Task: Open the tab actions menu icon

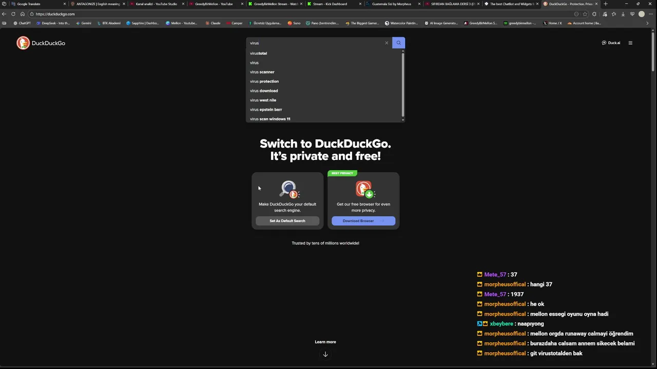Action: click(x=4, y=4)
